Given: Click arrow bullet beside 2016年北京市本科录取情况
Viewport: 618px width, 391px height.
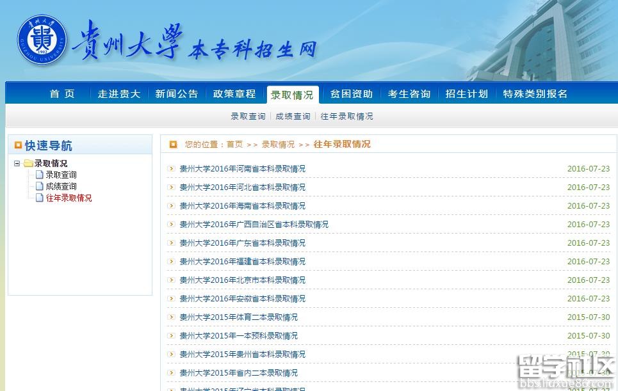Looking at the screenshot, I should point(171,280).
